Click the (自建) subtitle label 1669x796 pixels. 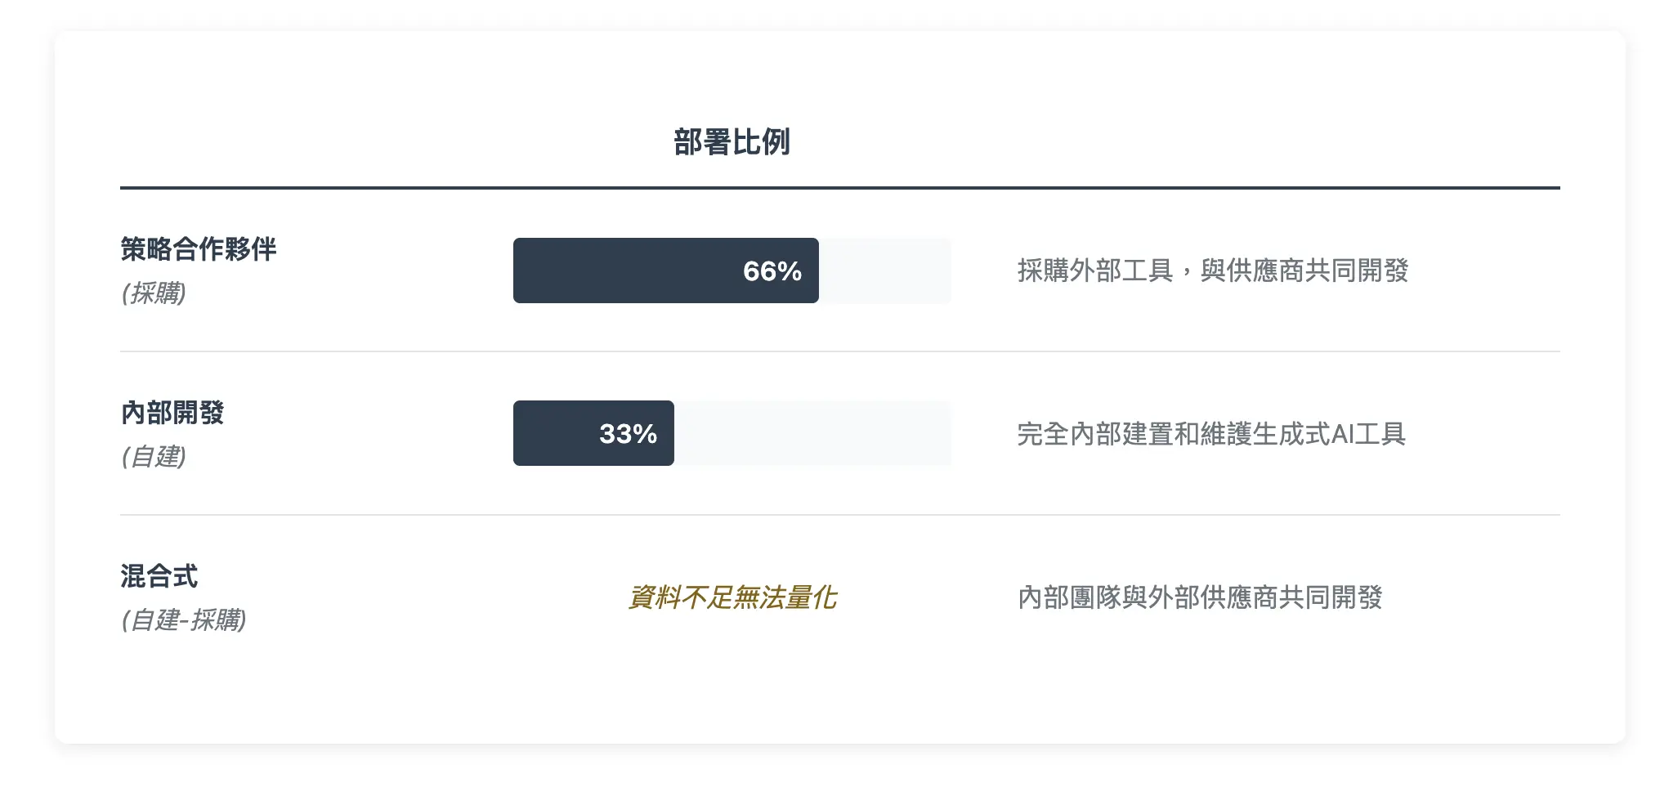tap(154, 456)
